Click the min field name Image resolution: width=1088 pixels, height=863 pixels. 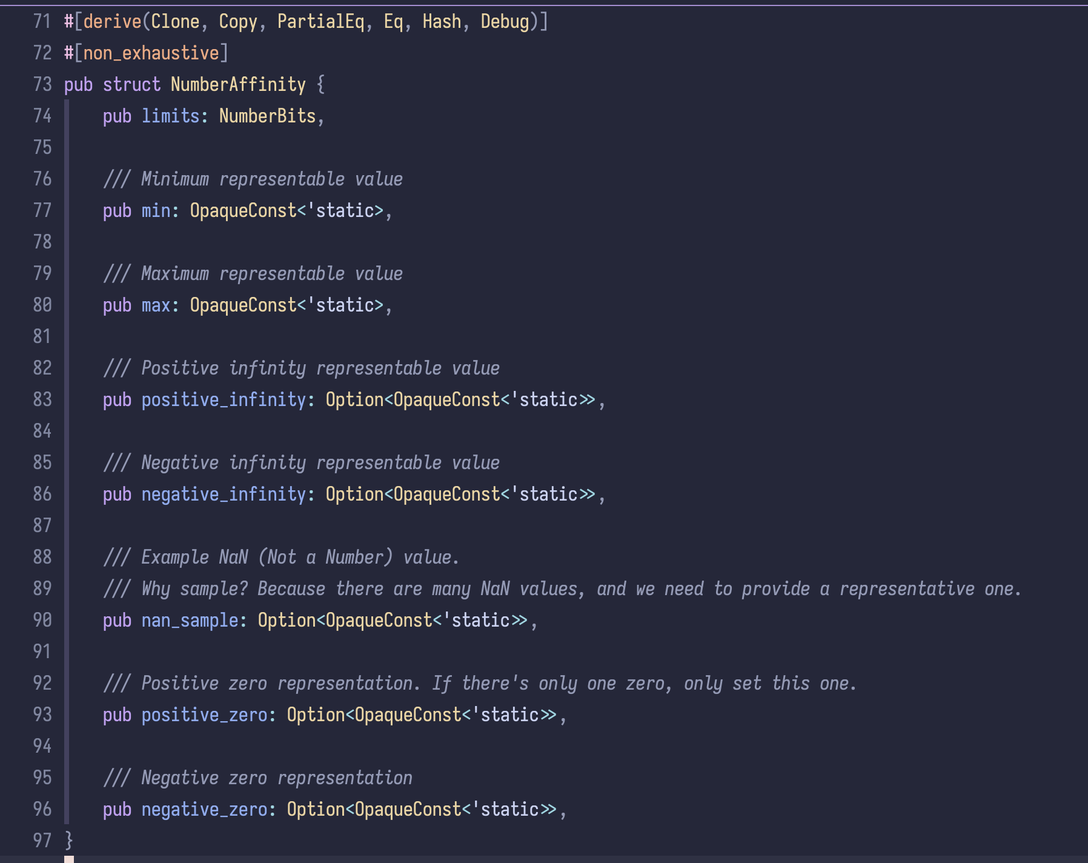coord(156,210)
